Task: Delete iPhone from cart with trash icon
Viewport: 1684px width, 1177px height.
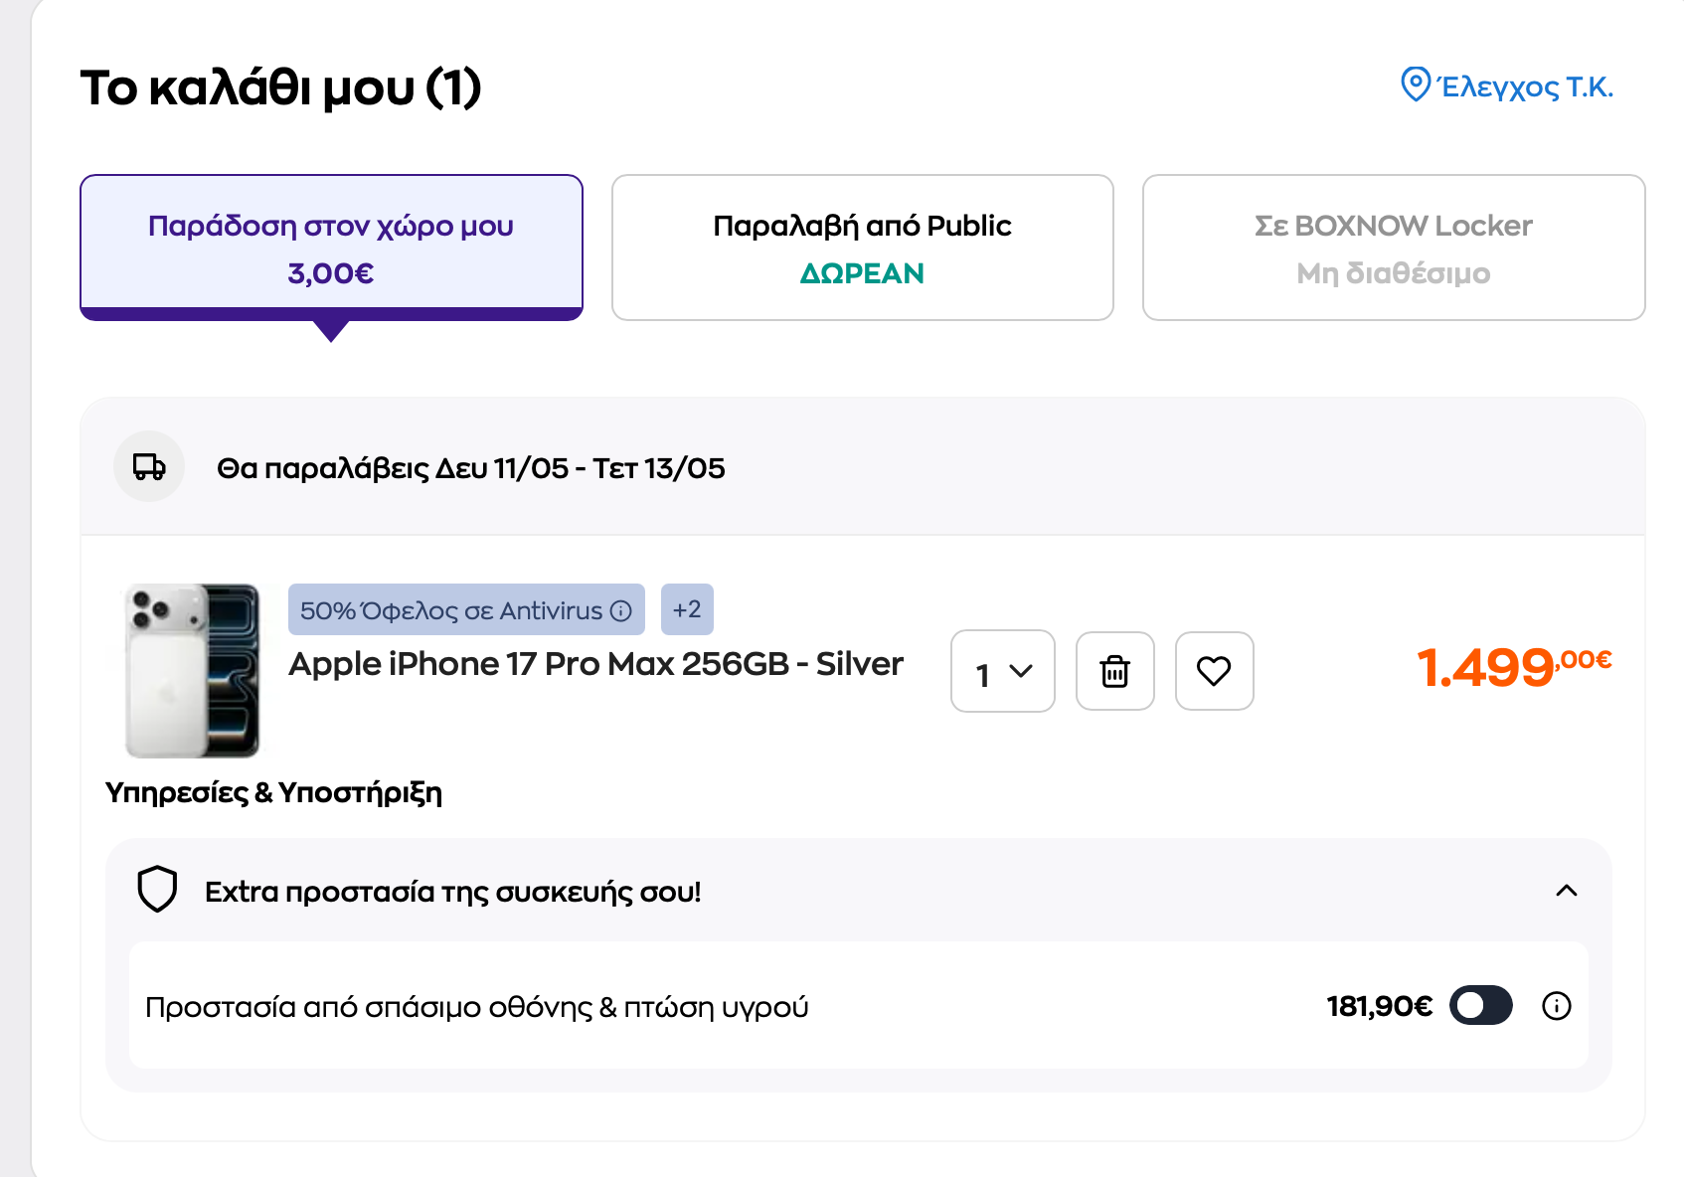Action: [x=1115, y=671]
